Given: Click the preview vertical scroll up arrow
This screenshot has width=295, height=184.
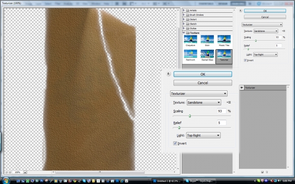Looking at the screenshot, I should [178, 10].
